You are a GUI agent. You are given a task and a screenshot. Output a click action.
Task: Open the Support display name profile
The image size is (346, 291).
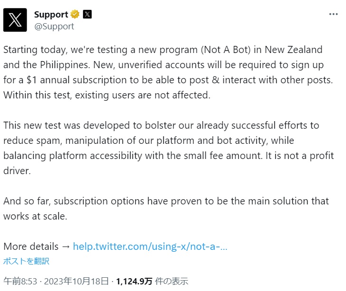tap(51, 14)
